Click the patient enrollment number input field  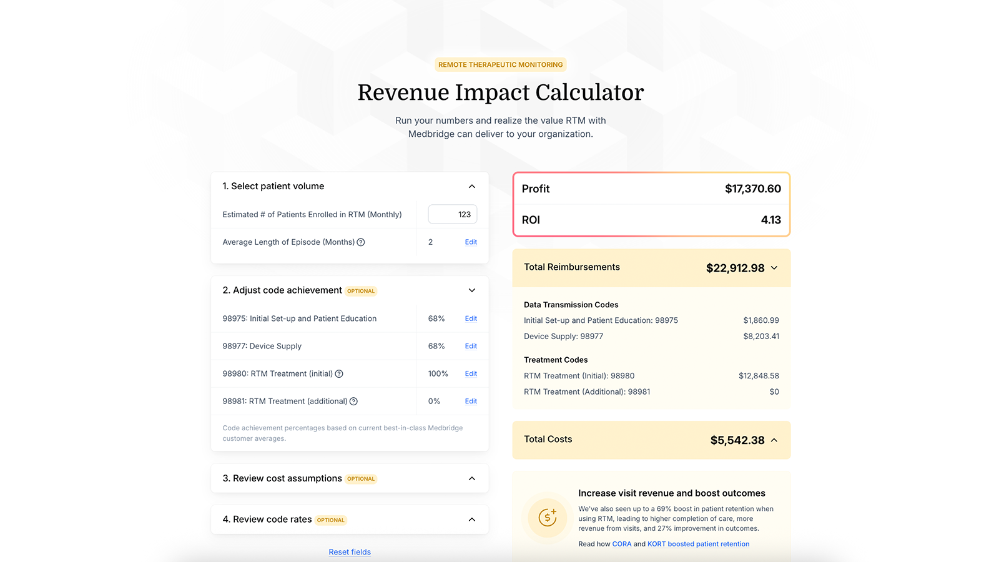(452, 214)
